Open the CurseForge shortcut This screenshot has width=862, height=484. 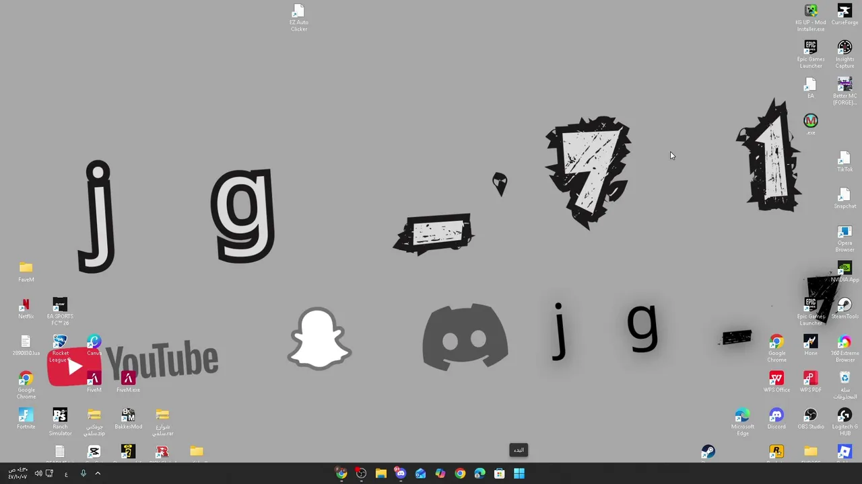coord(844,14)
